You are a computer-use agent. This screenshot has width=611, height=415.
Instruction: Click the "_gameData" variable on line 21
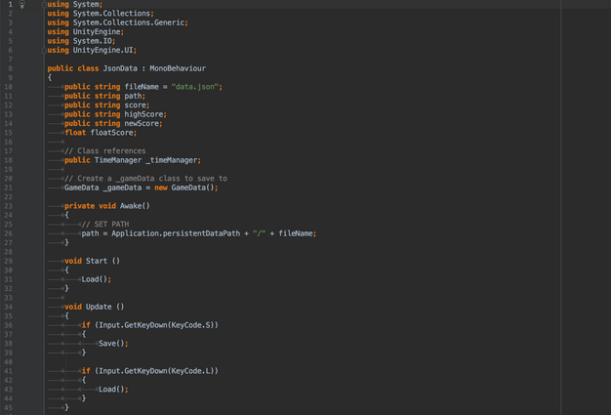122,187
